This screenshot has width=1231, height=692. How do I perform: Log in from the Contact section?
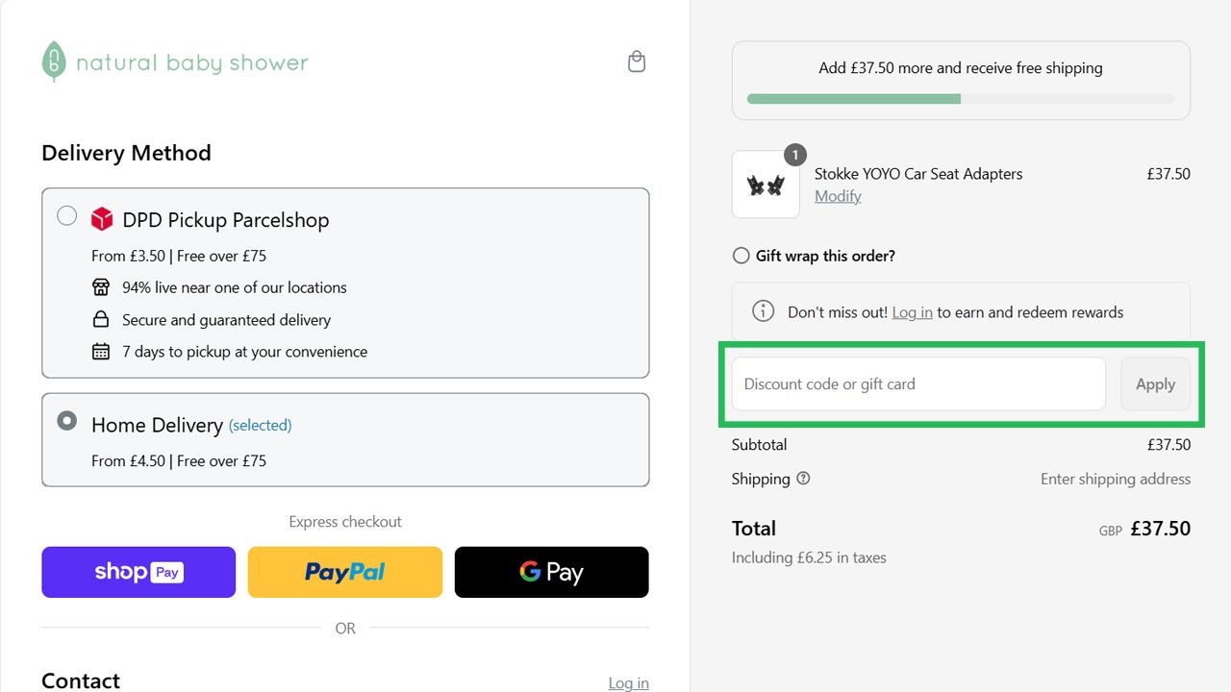628,682
